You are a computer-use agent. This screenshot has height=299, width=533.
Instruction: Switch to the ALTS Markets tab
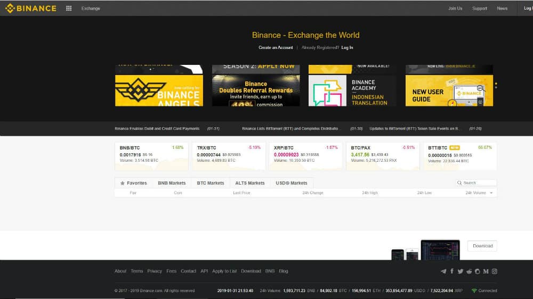click(250, 183)
